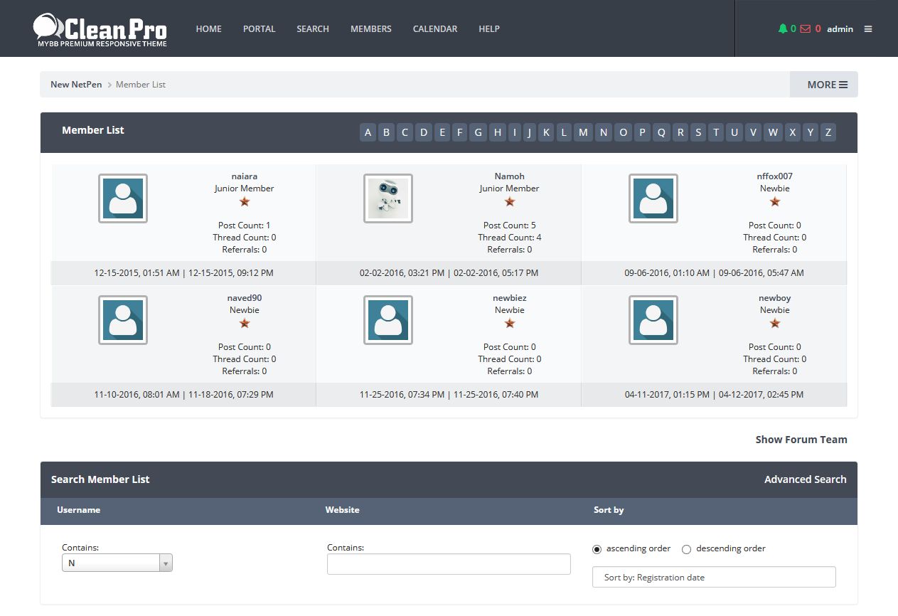Click the green notification bell icon
Screen dimensions: 898x616
tap(782, 29)
